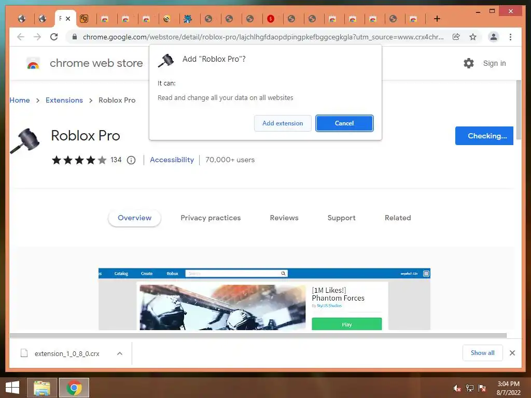
Task: View the Related tab
Action: [398, 218]
